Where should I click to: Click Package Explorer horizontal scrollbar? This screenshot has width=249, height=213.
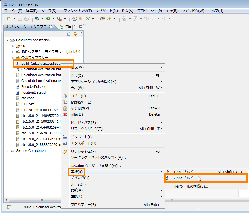click(35, 200)
